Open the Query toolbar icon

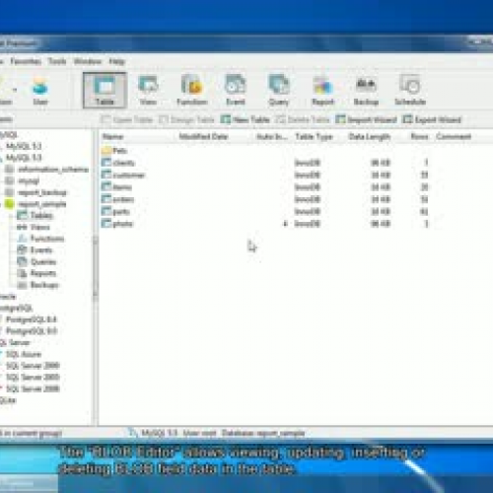279,91
